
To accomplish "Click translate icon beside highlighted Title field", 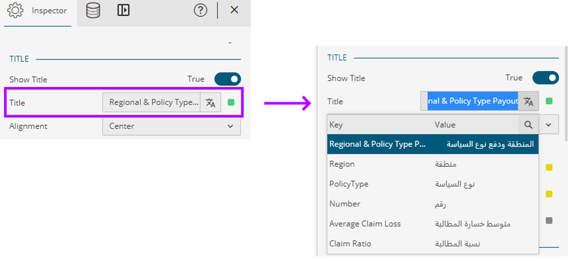I will click(x=528, y=101).
